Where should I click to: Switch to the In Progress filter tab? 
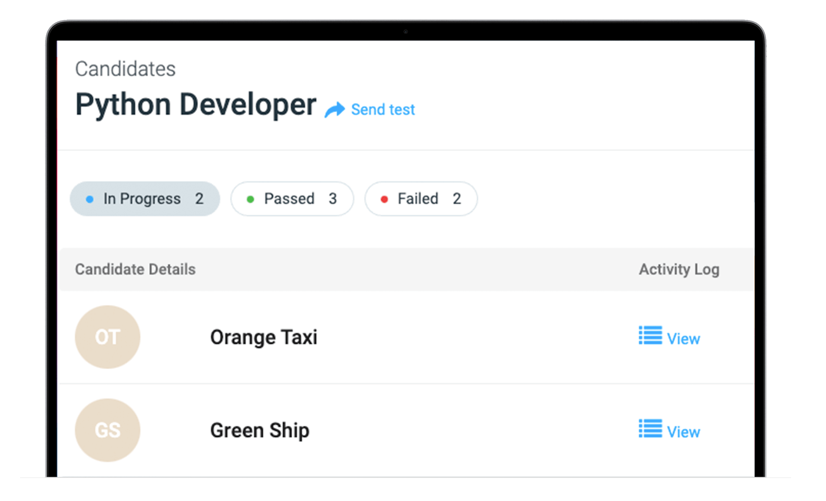[x=145, y=198]
